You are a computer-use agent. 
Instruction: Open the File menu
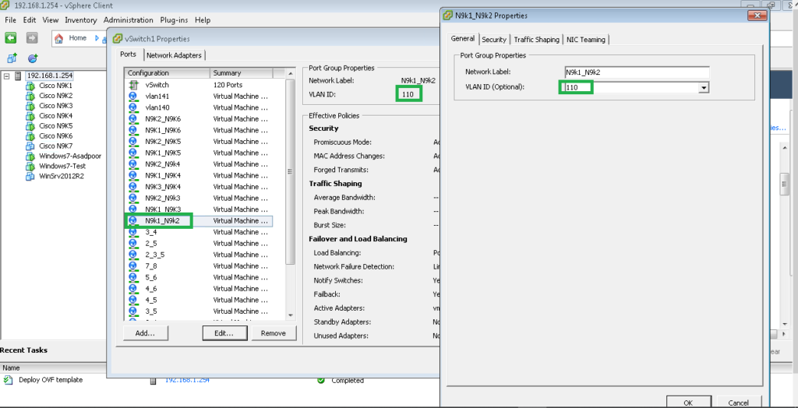10,19
